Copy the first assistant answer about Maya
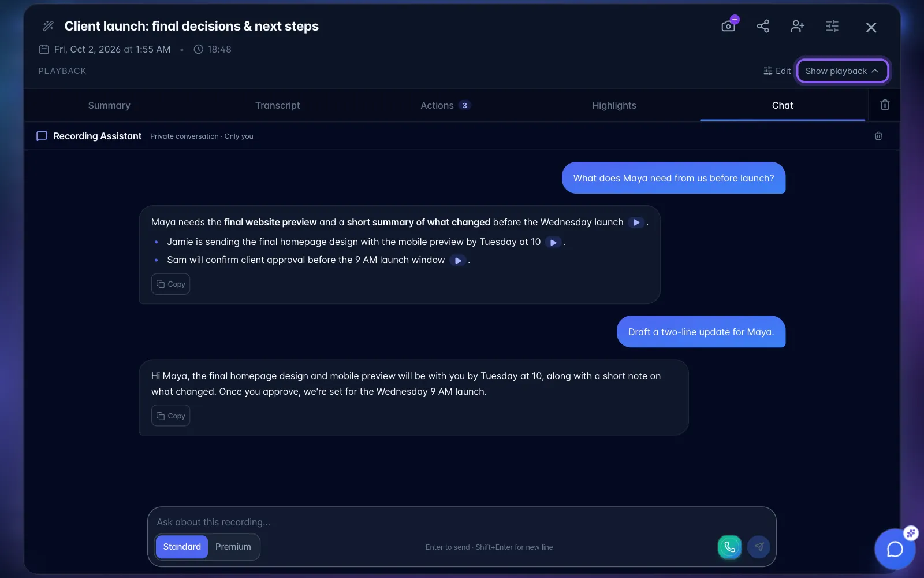Image resolution: width=924 pixels, height=578 pixels. click(170, 284)
